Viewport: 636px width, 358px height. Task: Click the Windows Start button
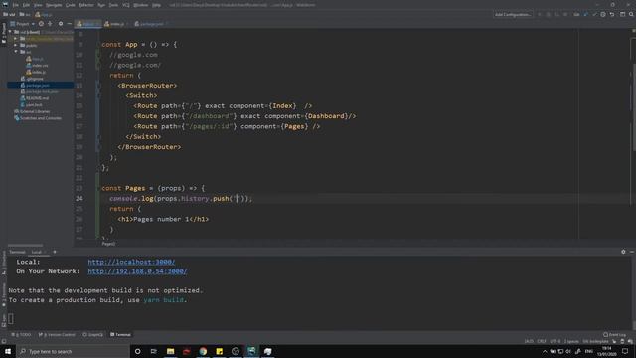pos(8,351)
